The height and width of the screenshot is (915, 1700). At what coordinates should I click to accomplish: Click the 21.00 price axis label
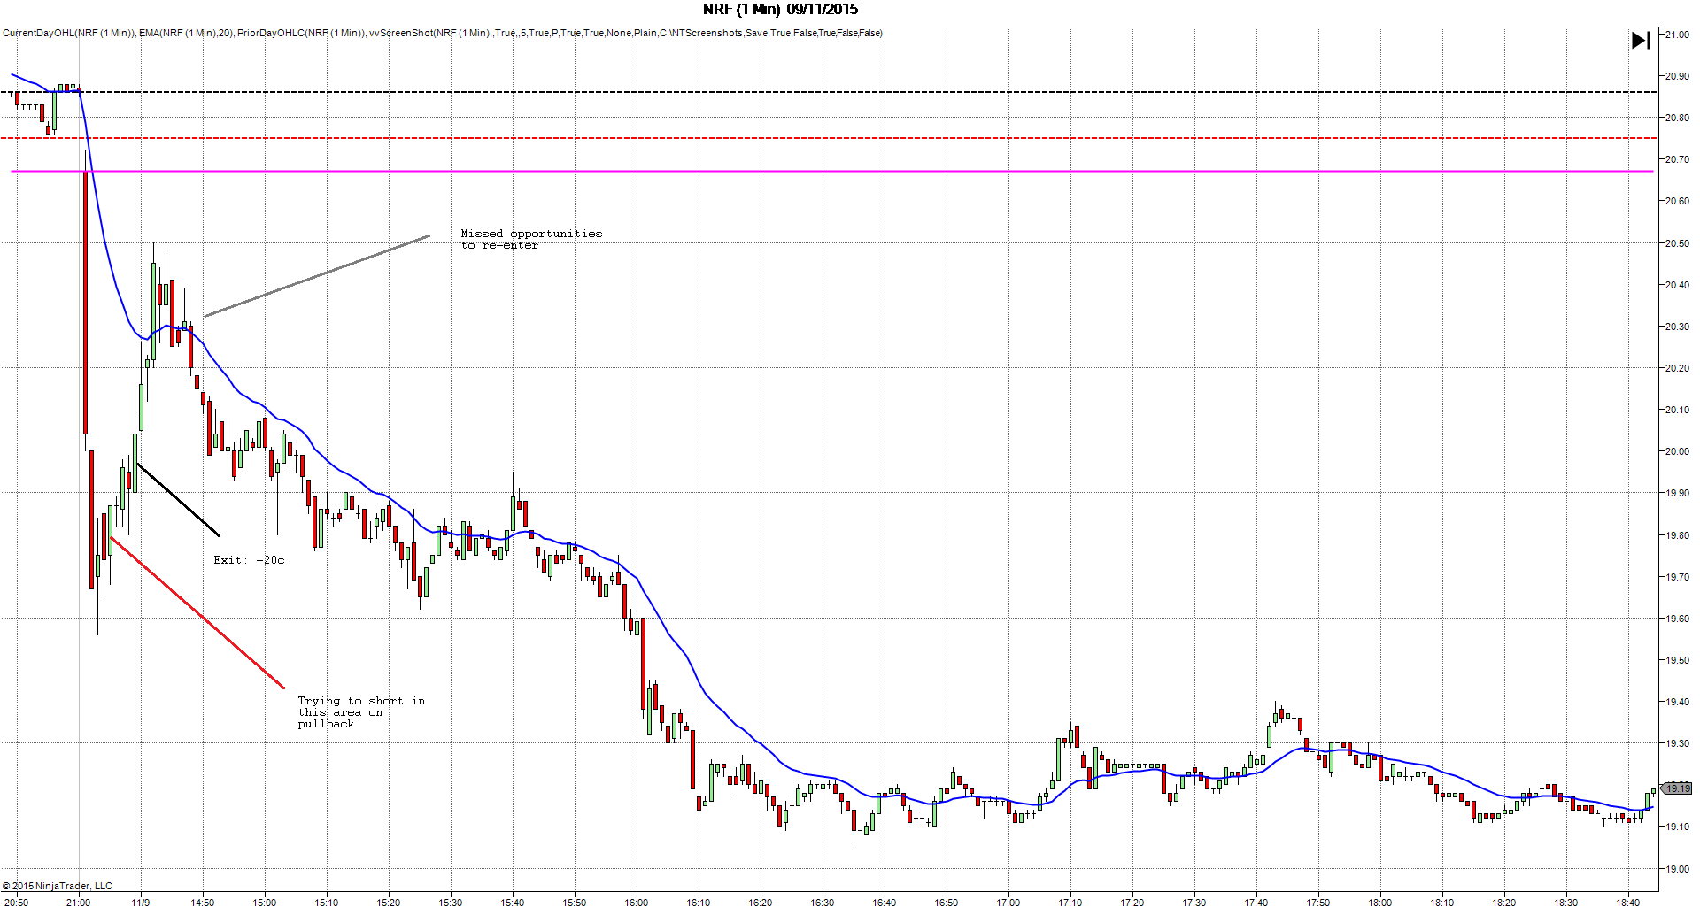click(x=1677, y=35)
